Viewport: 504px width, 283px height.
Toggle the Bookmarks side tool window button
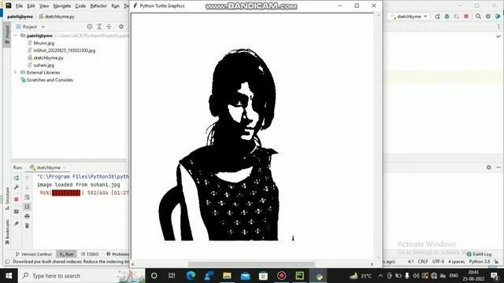7,232
